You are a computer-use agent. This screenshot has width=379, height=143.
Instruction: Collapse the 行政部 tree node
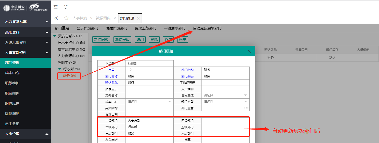[x=60, y=69]
